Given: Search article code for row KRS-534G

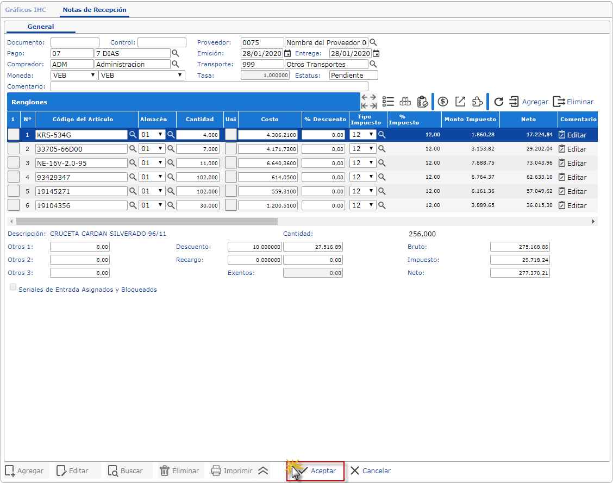Looking at the screenshot, I should [x=133, y=135].
